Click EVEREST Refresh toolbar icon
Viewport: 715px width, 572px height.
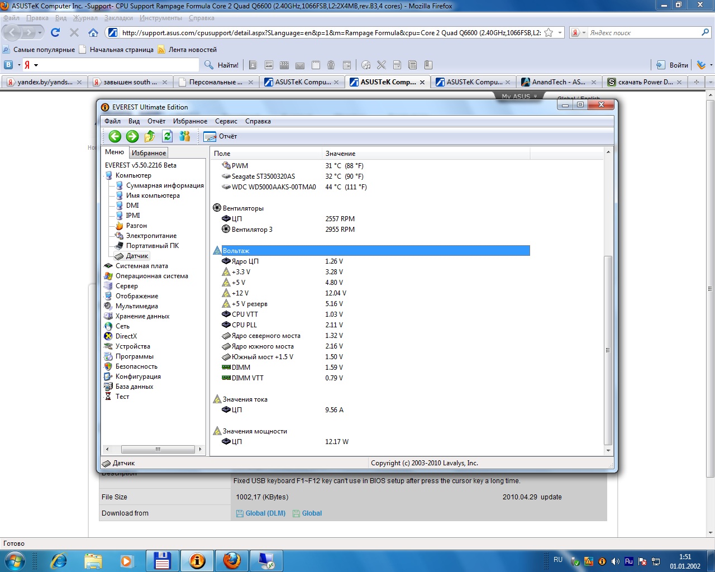(167, 136)
